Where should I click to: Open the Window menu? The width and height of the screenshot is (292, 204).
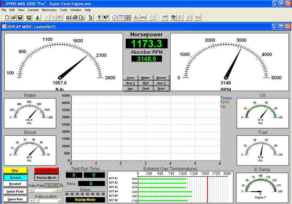pos(76,10)
